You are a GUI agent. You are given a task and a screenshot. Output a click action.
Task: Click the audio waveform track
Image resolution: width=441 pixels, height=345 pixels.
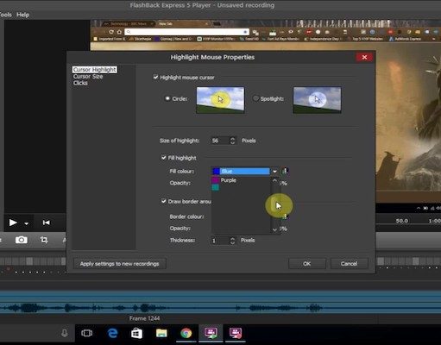pyautogui.click(x=220, y=308)
